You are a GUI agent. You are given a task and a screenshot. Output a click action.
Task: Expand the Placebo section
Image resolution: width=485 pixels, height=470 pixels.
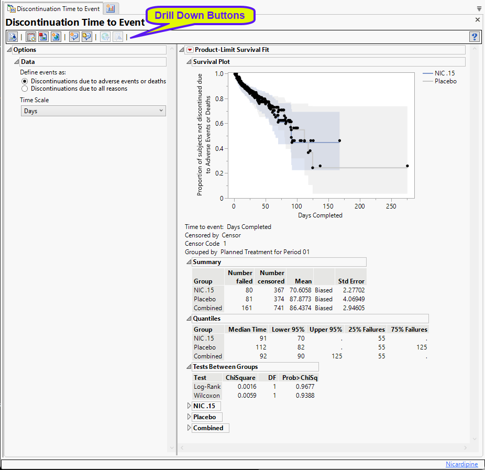[x=189, y=417]
